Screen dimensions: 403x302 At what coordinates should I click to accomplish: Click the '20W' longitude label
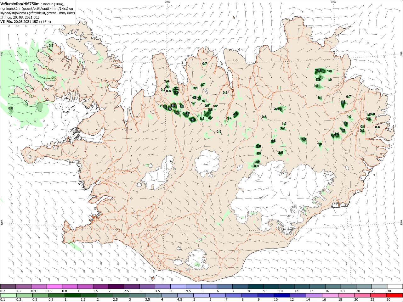point(167,2)
